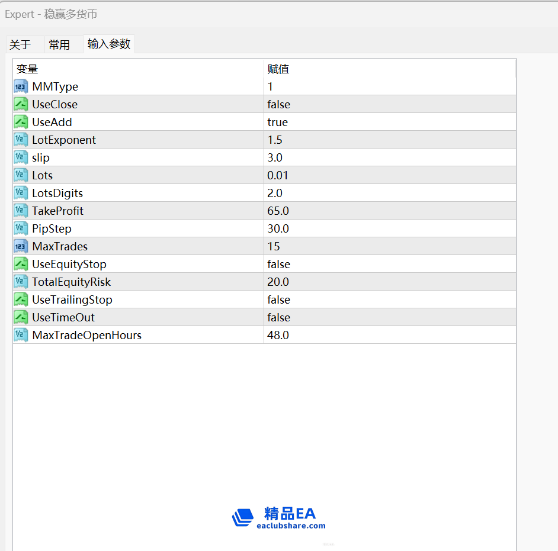Open the 常用 tab
Viewport: 558px width, 551px height.
click(59, 45)
